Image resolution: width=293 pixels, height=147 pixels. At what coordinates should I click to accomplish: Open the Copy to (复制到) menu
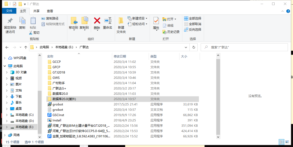(84, 24)
